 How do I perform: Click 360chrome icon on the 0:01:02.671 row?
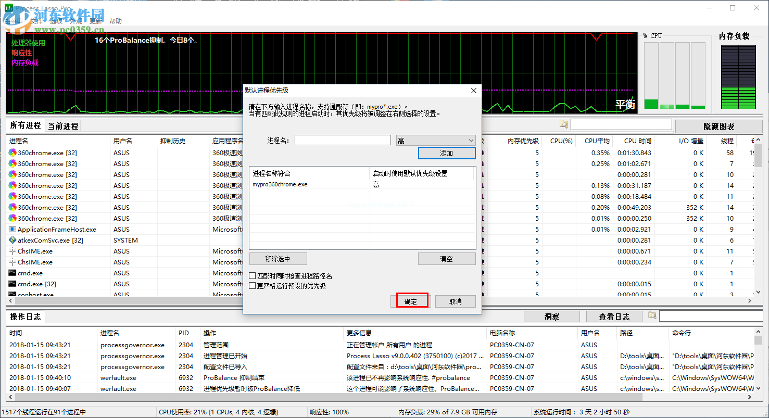point(12,163)
